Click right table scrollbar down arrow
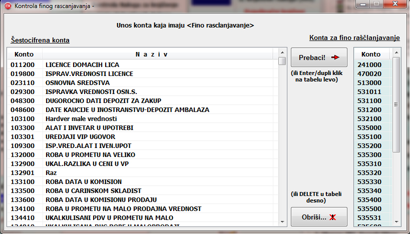Image resolution: width=410 pixels, height=234 pixels. point(396,222)
